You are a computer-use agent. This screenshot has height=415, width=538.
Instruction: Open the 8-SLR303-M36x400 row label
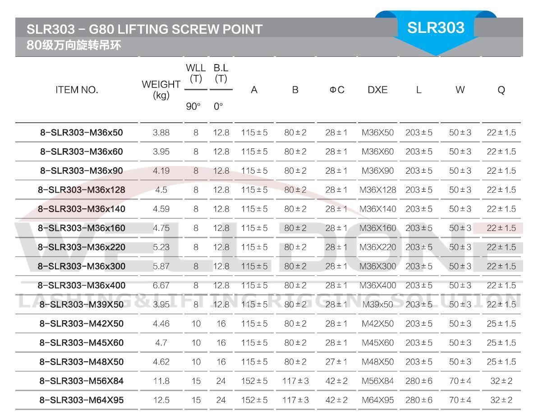[x=81, y=286]
